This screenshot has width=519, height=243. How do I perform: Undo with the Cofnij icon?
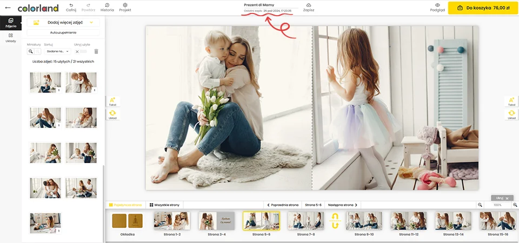click(71, 8)
